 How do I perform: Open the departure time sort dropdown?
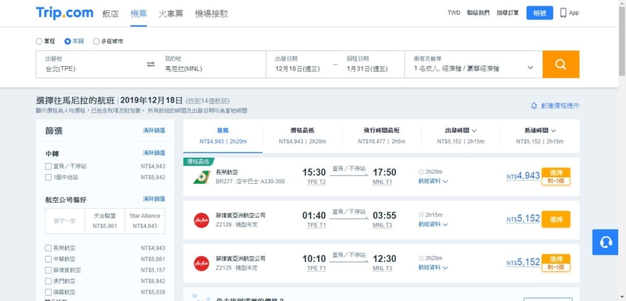[461, 135]
